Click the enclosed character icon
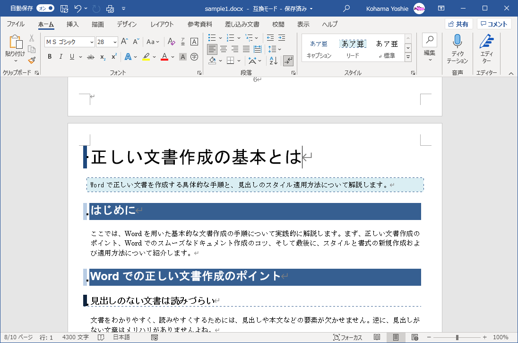The image size is (518, 343). pos(194,57)
